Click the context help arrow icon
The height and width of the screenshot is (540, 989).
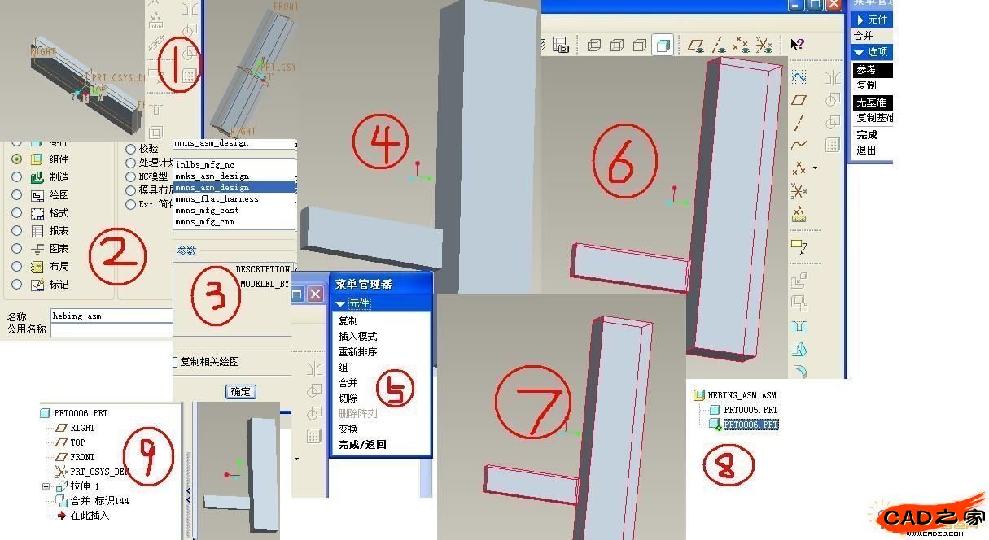coord(798,45)
